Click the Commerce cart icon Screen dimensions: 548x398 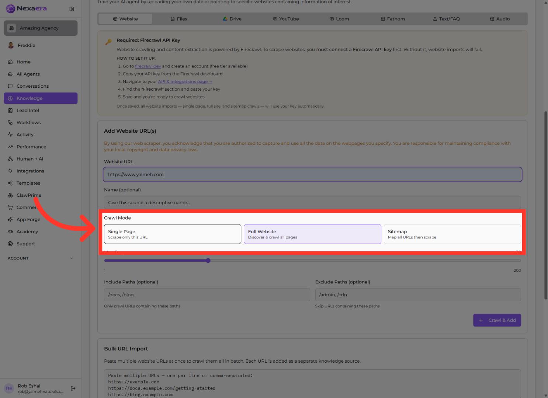[10, 207]
